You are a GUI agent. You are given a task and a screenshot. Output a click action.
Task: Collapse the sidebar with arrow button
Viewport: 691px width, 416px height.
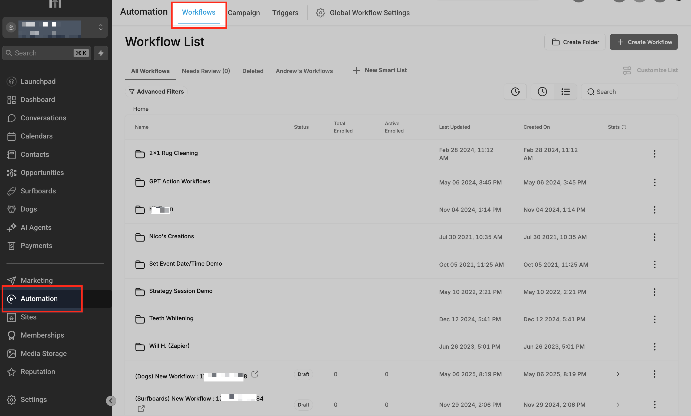coord(111,401)
